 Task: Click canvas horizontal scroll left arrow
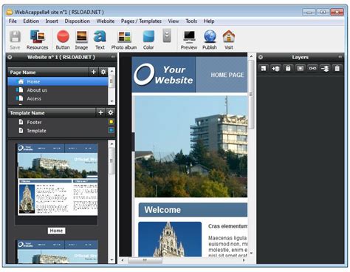coord(123,260)
